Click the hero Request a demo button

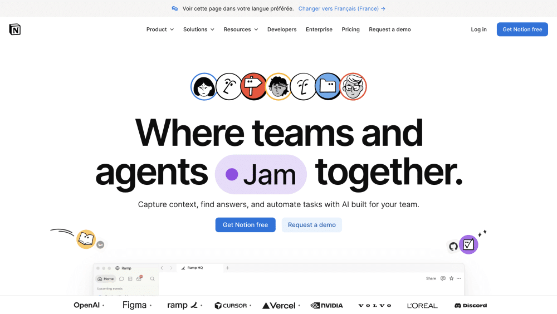pyautogui.click(x=311, y=225)
